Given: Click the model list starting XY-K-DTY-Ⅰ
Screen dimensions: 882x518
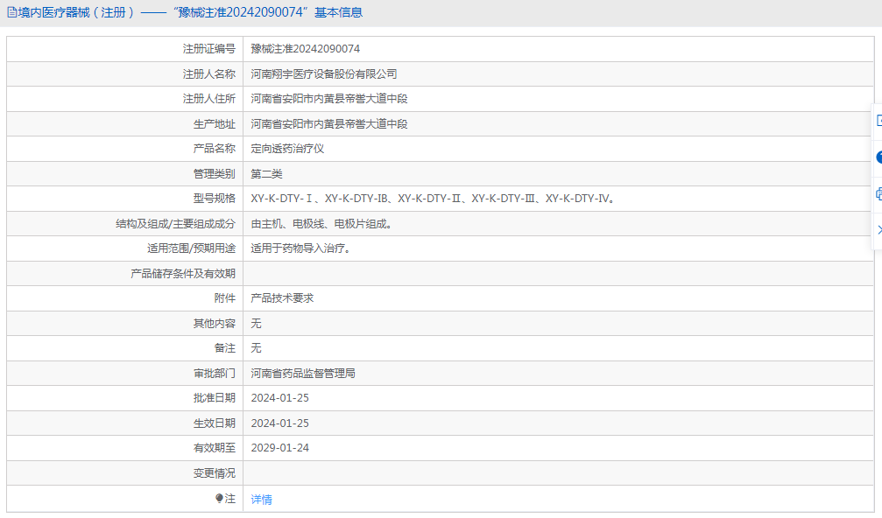Looking at the screenshot, I should [434, 199].
